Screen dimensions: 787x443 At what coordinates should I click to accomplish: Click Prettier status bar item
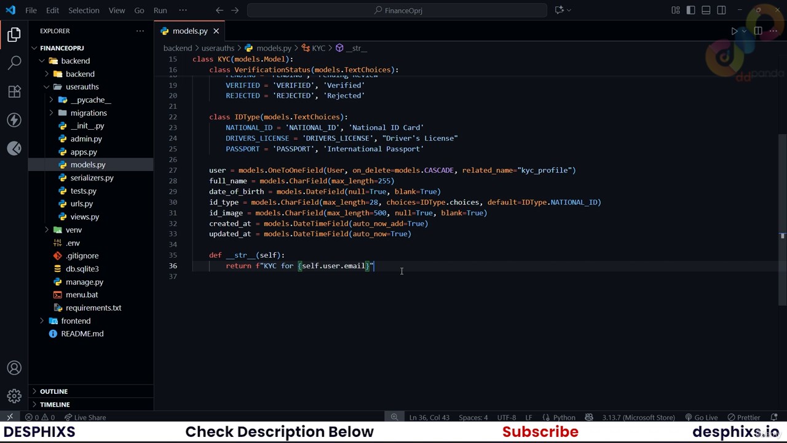(x=744, y=417)
